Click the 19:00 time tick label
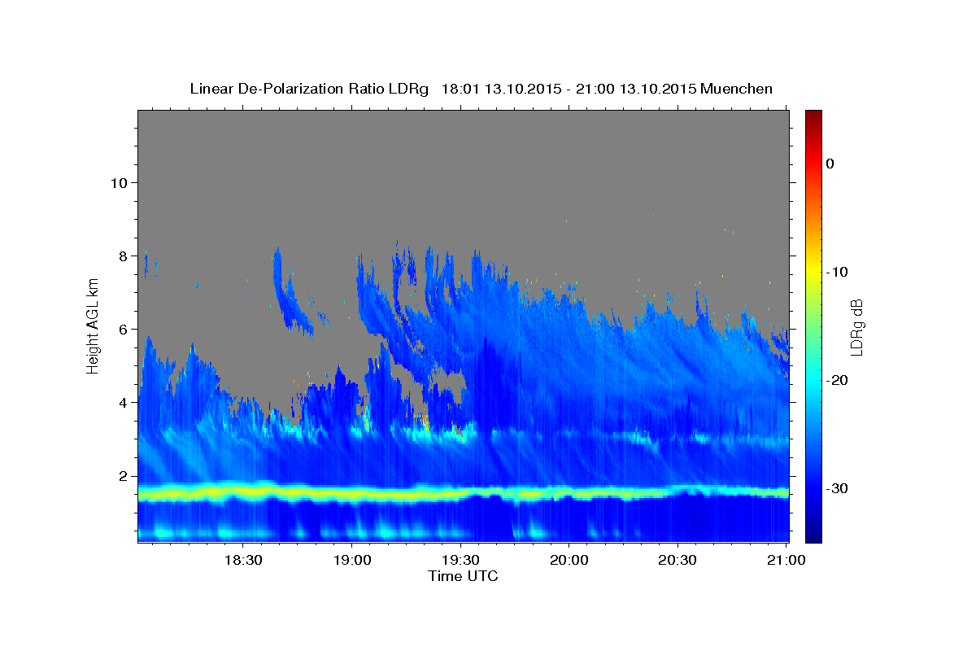The width and height of the screenshot is (976, 651). click(x=351, y=560)
